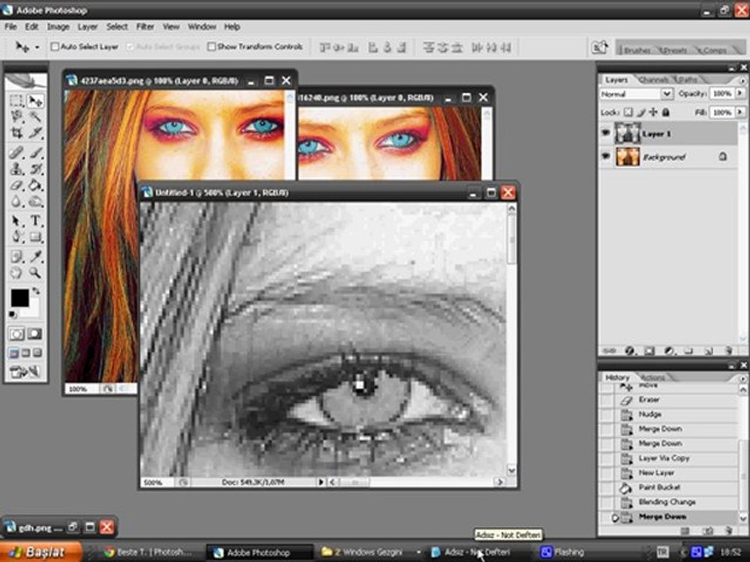
Task: Select the Path Selection tool
Action: [16, 220]
